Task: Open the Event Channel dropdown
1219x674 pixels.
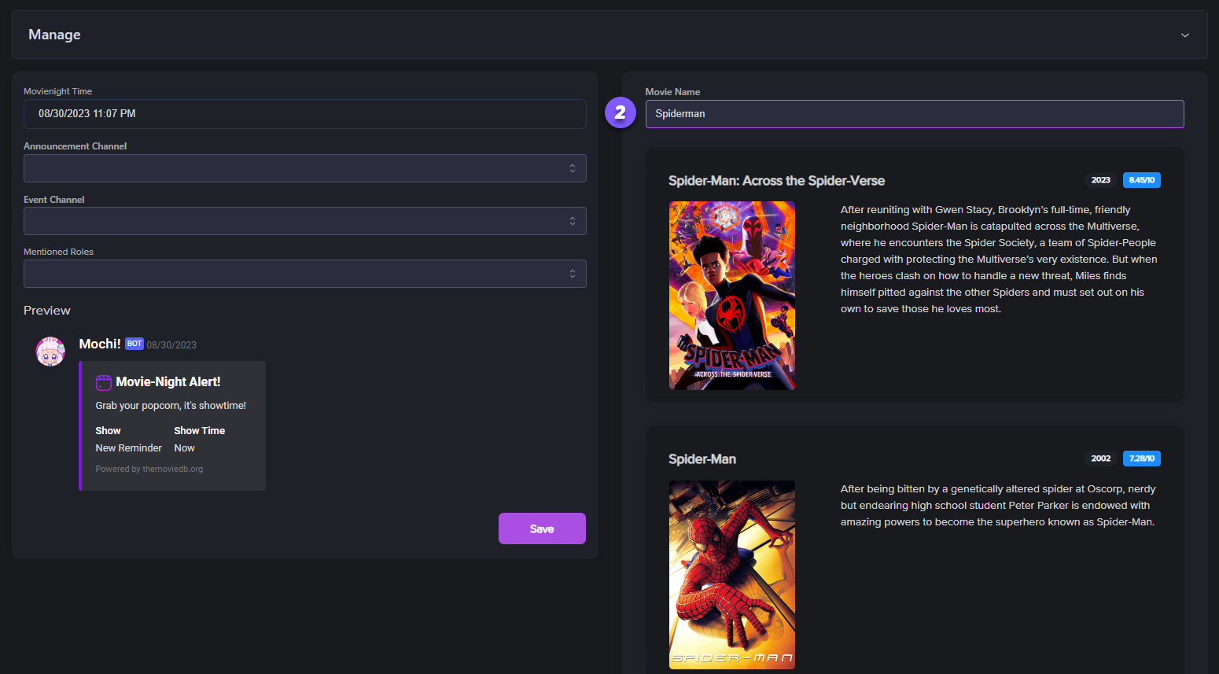Action: pyautogui.click(x=304, y=221)
